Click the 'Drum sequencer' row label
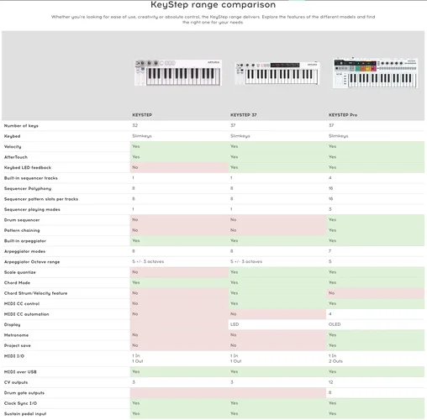Screen dimensions: 427x420 (22, 220)
